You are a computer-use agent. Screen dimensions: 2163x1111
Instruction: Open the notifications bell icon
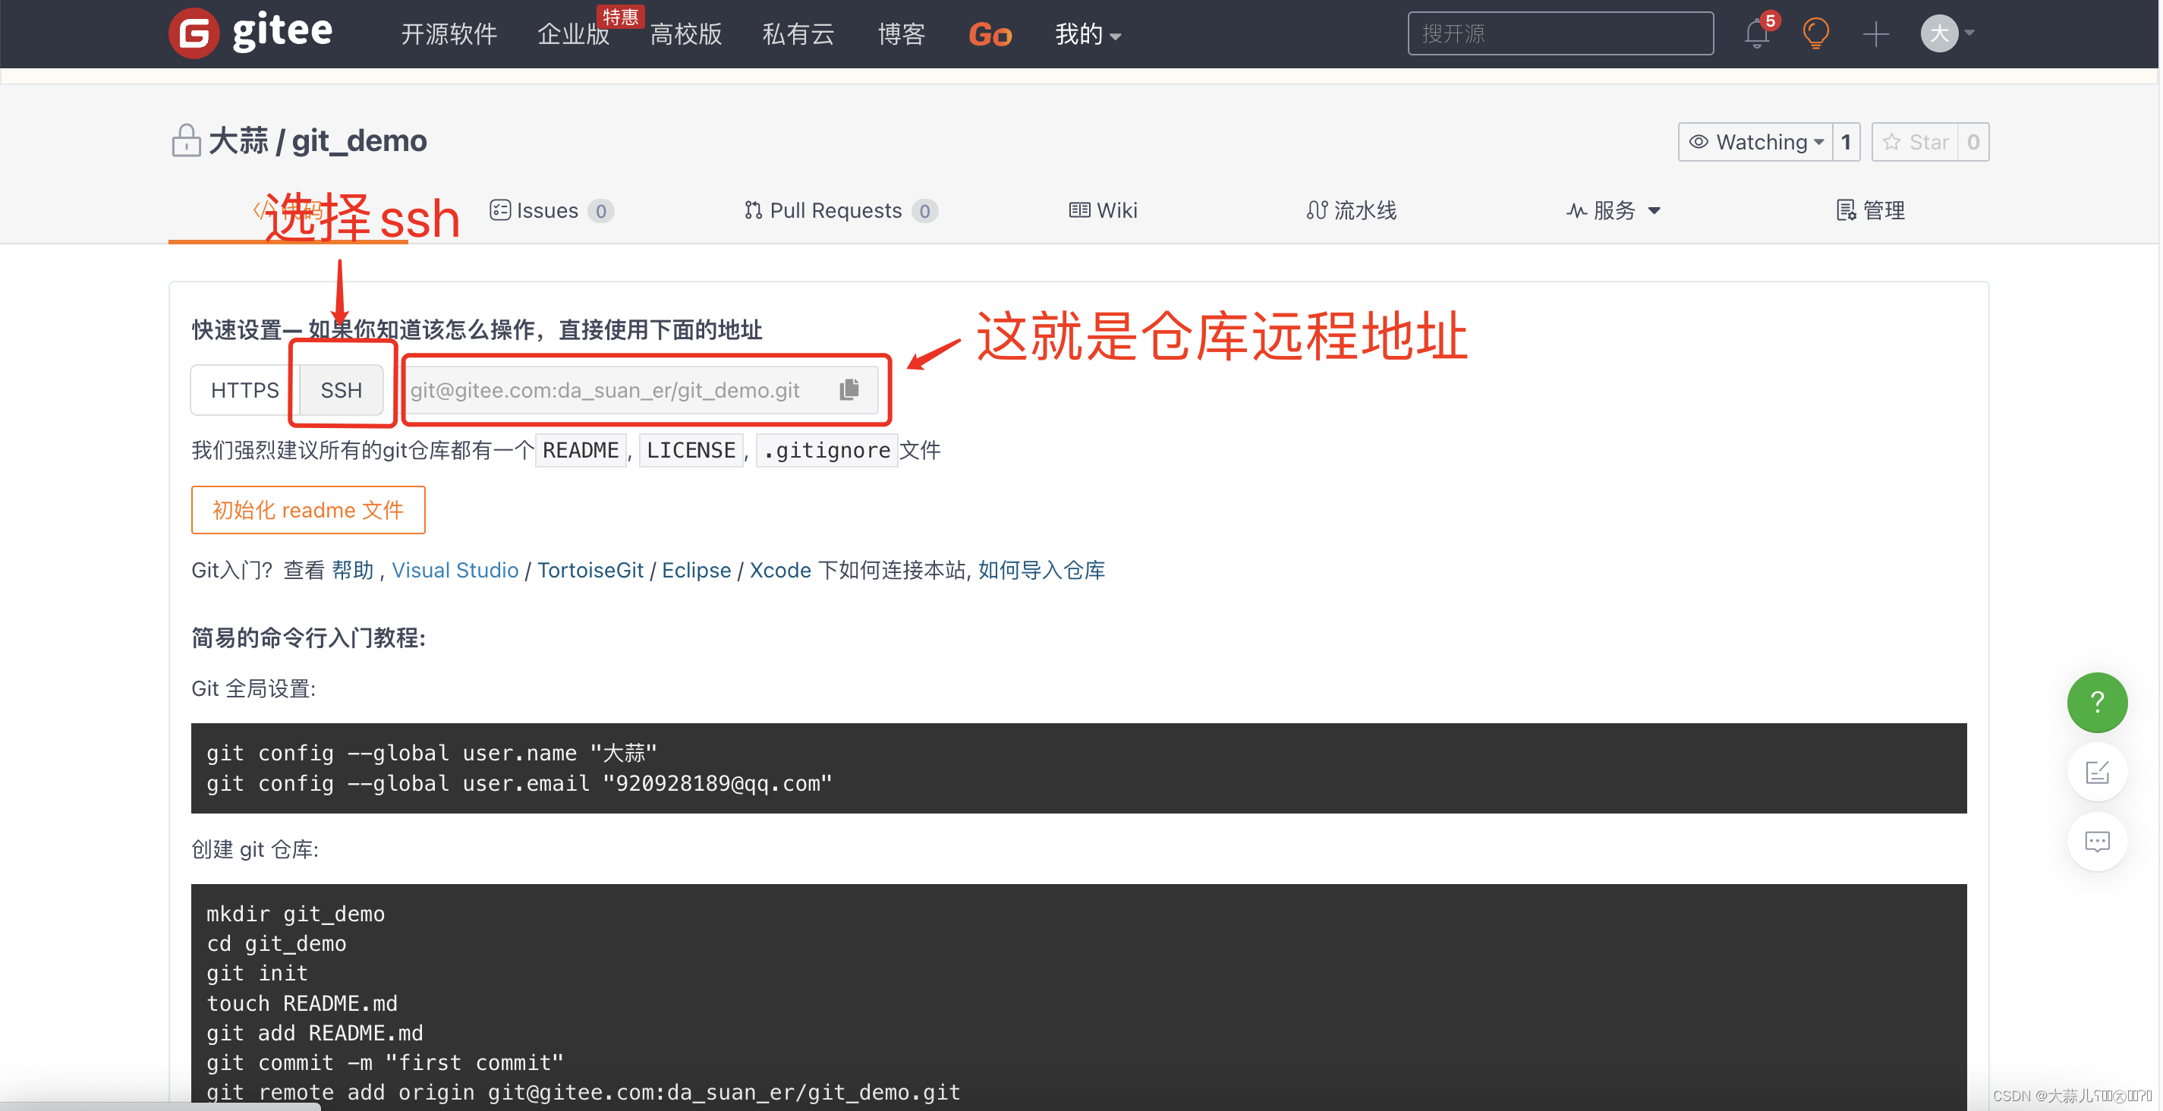tap(1757, 33)
